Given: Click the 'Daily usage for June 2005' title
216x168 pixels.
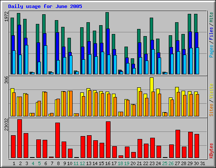Looking at the screenshot, I should (45, 6).
